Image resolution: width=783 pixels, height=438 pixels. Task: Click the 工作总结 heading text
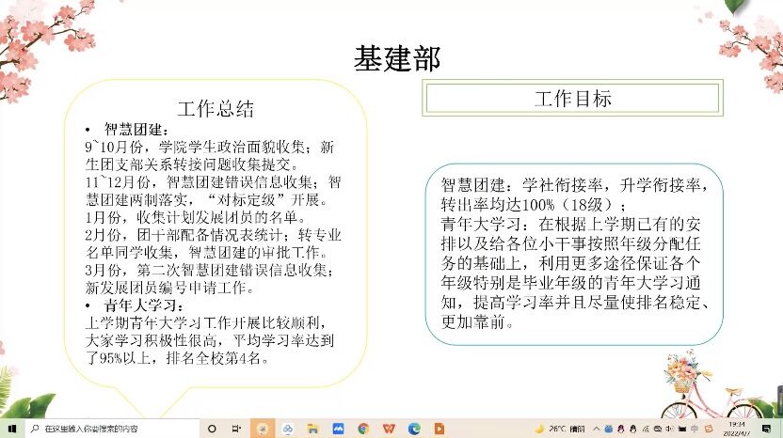[216, 108]
